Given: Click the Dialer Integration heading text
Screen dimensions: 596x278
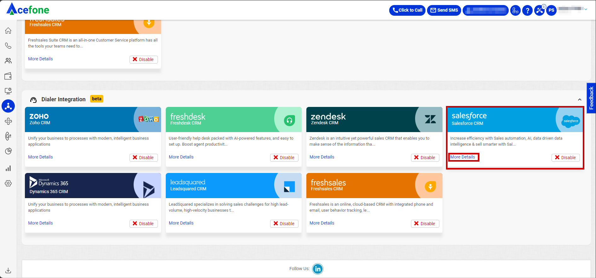Looking at the screenshot, I should coord(63,99).
